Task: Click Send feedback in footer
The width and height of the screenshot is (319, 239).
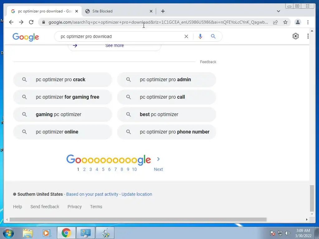Action: (45, 207)
